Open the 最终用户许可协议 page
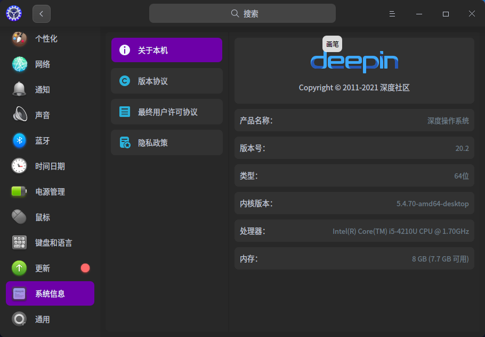This screenshot has height=337, width=485. [x=167, y=112]
